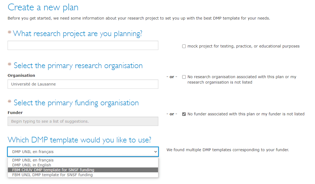Collapse the DMP template dropdown chevron
Image resolution: width=315 pixels, height=184 pixels.
(155, 152)
